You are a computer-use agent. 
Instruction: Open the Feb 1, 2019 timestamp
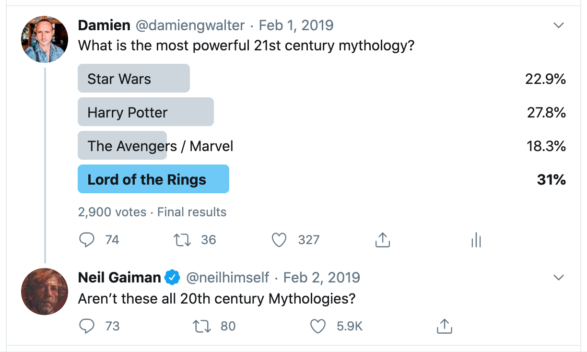point(296,25)
